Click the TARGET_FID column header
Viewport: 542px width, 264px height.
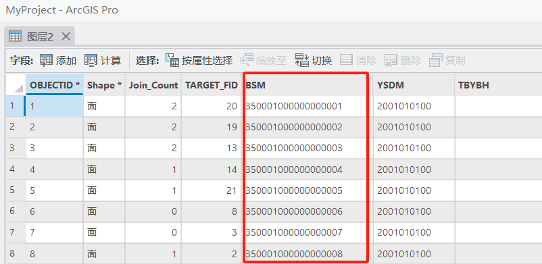pos(212,85)
